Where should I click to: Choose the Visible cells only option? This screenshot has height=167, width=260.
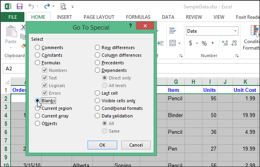(98, 101)
